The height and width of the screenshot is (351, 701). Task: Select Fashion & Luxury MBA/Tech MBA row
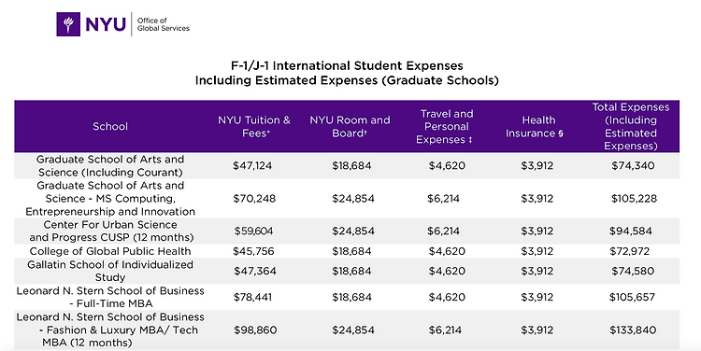tap(347, 330)
